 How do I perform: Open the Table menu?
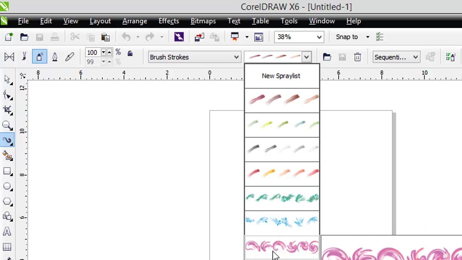pyautogui.click(x=260, y=21)
